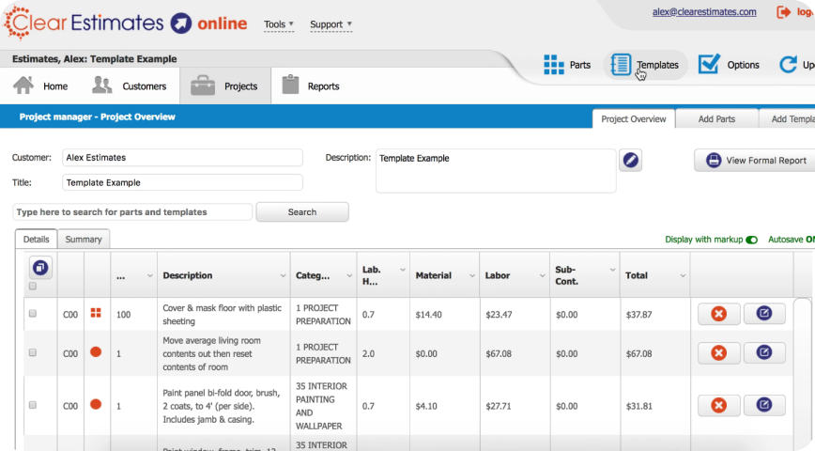Check the box for Cover & mask floor row

33,314
